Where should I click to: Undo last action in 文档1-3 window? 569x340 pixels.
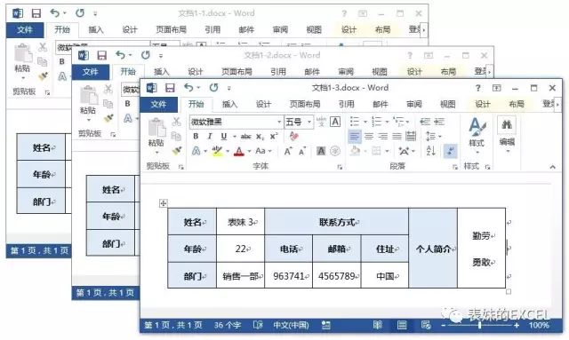point(189,87)
